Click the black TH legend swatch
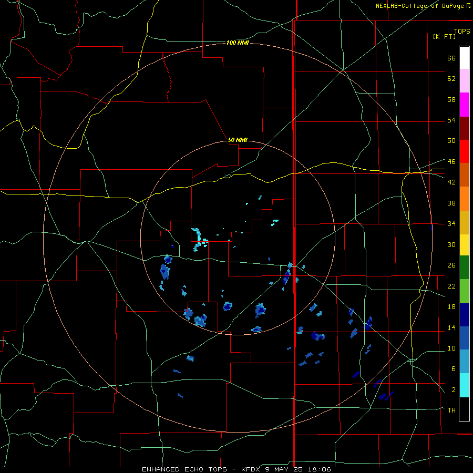The width and height of the screenshot is (473, 473). (x=464, y=409)
